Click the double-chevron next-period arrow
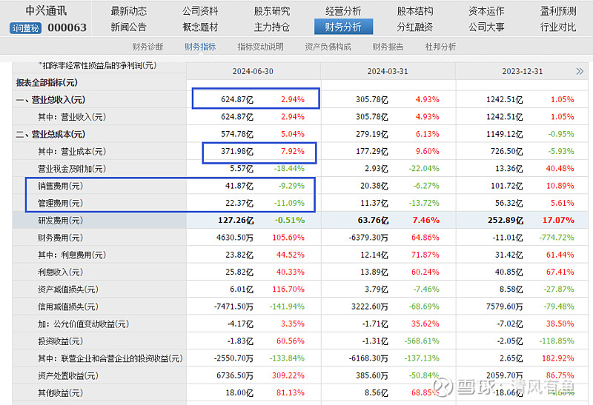This screenshot has width=593, height=405. 580,71
